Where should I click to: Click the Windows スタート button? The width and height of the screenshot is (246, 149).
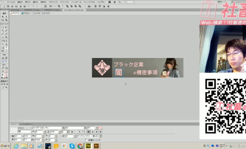coord(5,146)
